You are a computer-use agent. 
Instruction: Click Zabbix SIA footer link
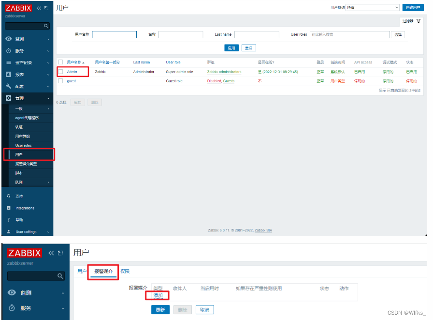coord(263,230)
